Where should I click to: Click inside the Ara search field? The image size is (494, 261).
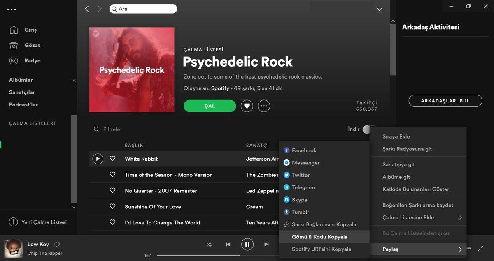tap(143, 8)
